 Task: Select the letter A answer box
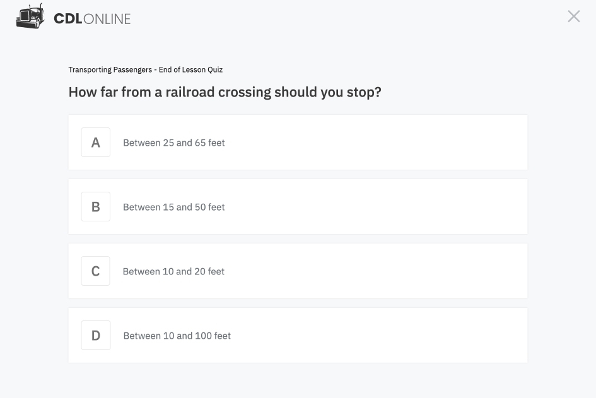point(96,143)
